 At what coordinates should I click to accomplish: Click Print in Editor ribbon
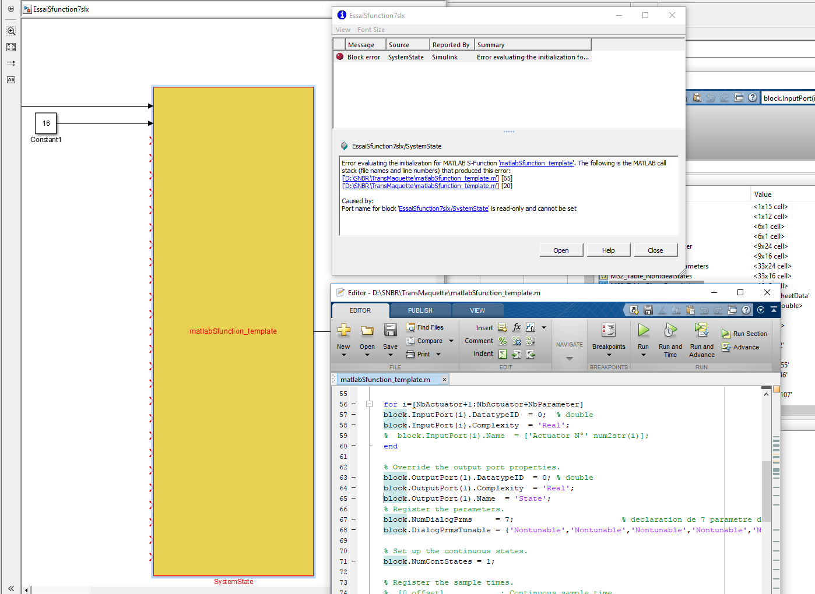point(418,354)
